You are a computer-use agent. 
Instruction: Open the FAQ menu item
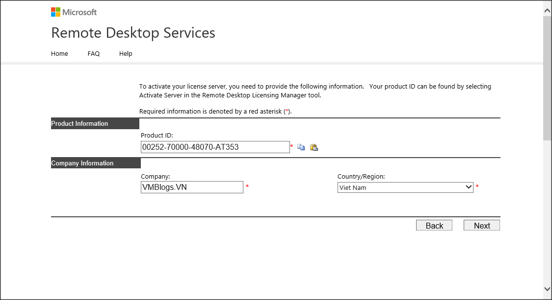click(94, 54)
